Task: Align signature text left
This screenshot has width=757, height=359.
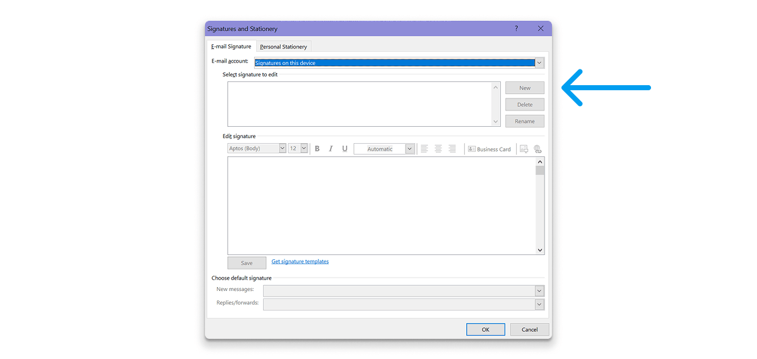Action: click(424, 149)
